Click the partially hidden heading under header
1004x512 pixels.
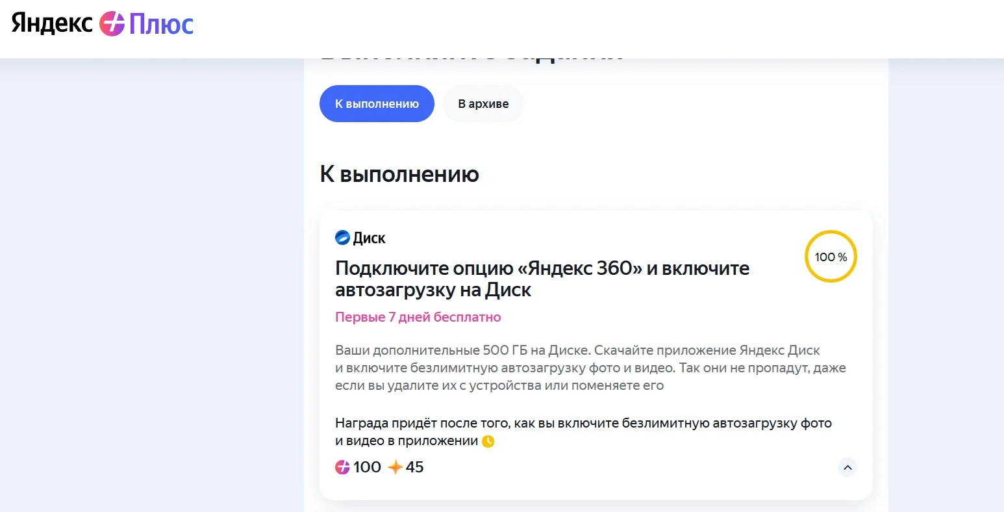pyautogui.click(x=472, y=59)
